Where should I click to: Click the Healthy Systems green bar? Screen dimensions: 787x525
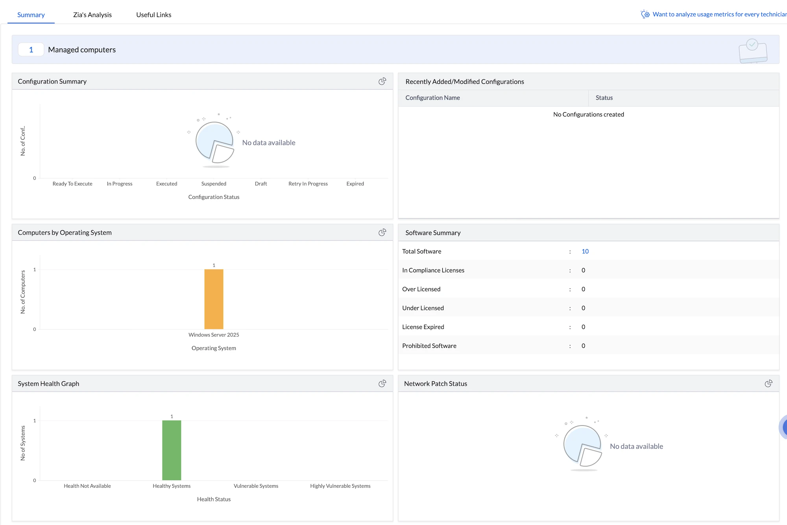pyautogui.click(x=172, y=450)
